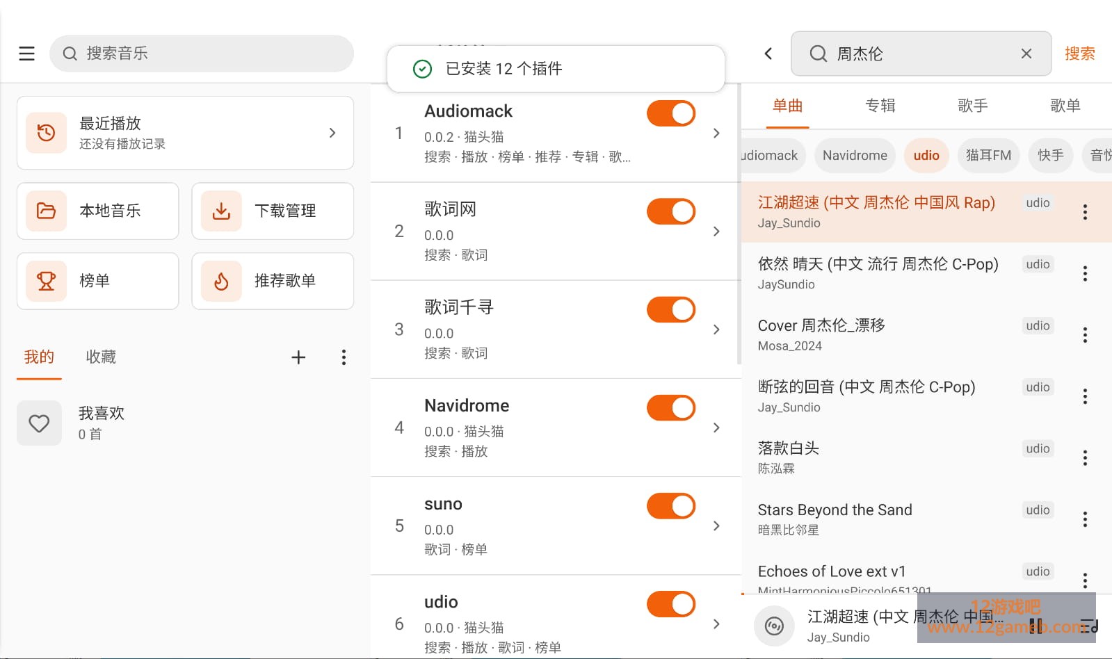Expand 歌词网 plugin details chevron
The image size is (1112, 659).
pos(716,231)
